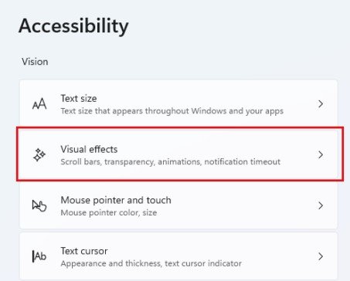Click the 'Mouse pointer color, size' description

coord(109,213)
